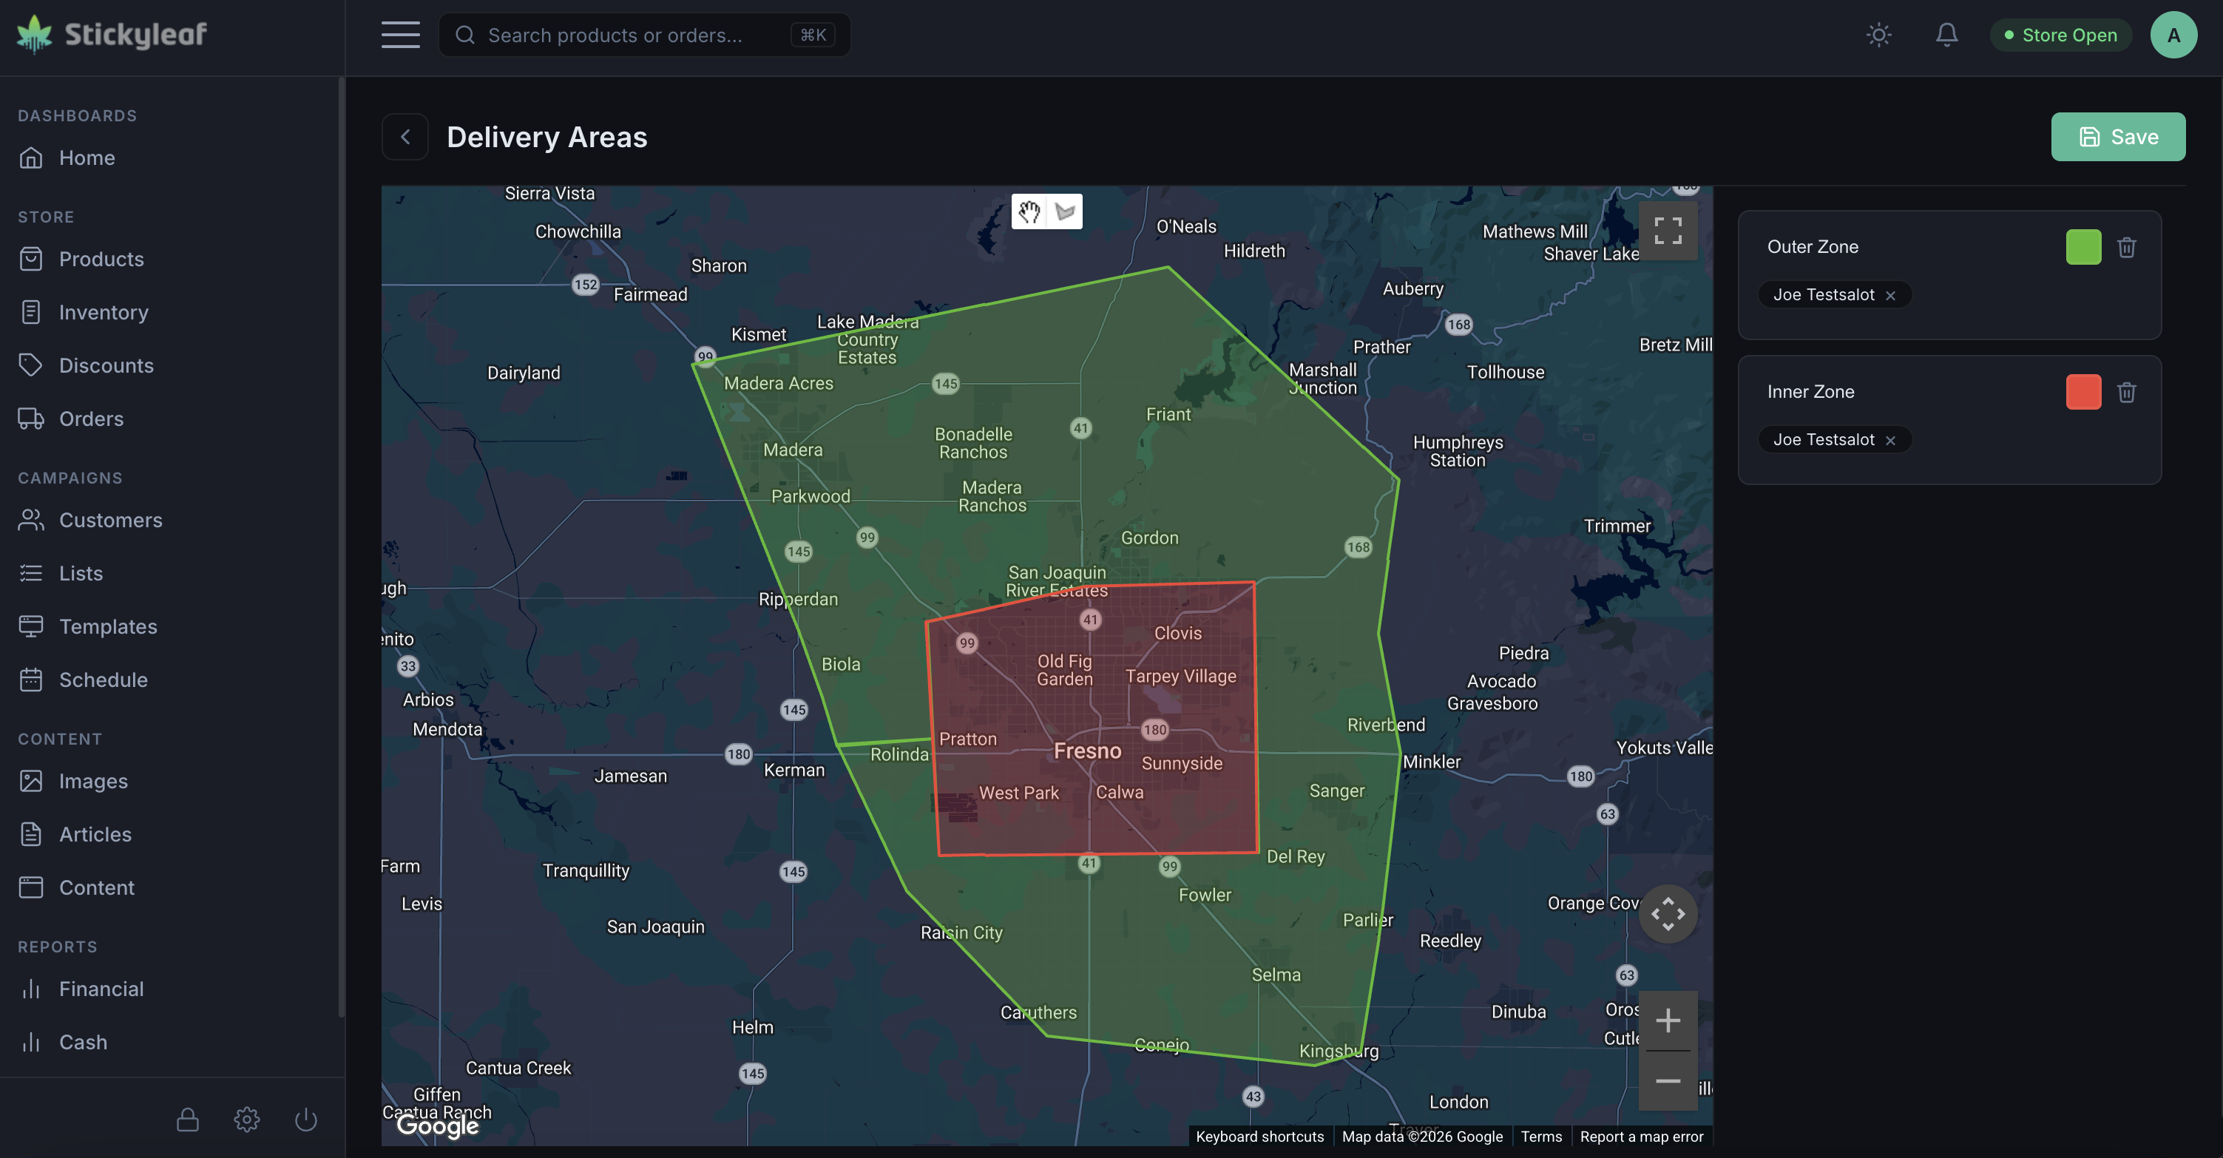Select the polygon drawing tool
Screen dimensions: 2223x1158
(1065, 211)
